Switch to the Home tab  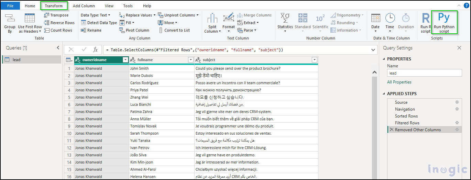30,6
